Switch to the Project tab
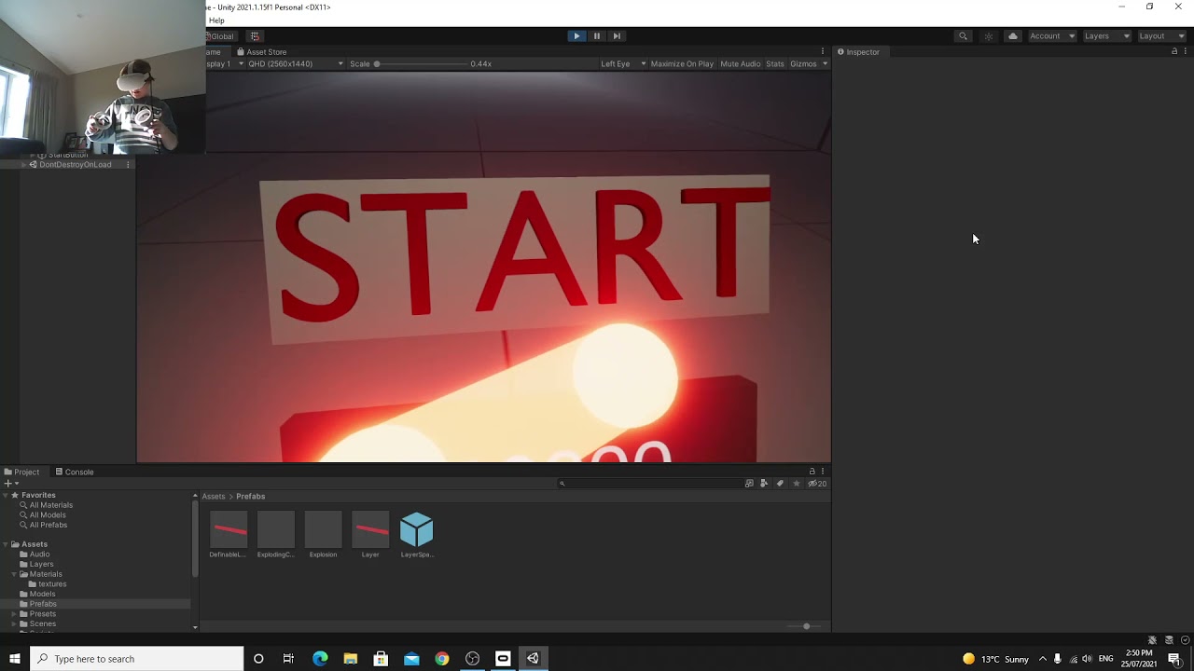The width and height of the screenshot is (1194, 671). [x=21, y=472]
